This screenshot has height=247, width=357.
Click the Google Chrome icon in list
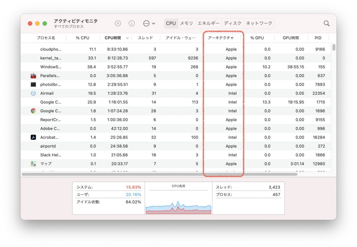click(33, 111)
